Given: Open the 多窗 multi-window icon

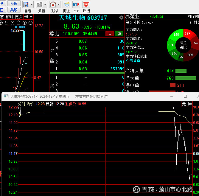Looking at the screenshot, I should 39,5.
